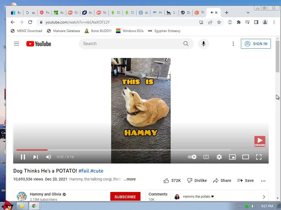The width and height of the screenshot is (281, 210).
Task: Expand the tab search dropdown arrow
Action: [248, 13]
